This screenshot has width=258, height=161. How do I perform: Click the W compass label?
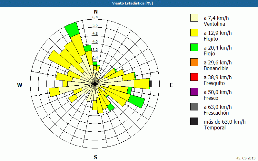(20, 85)
